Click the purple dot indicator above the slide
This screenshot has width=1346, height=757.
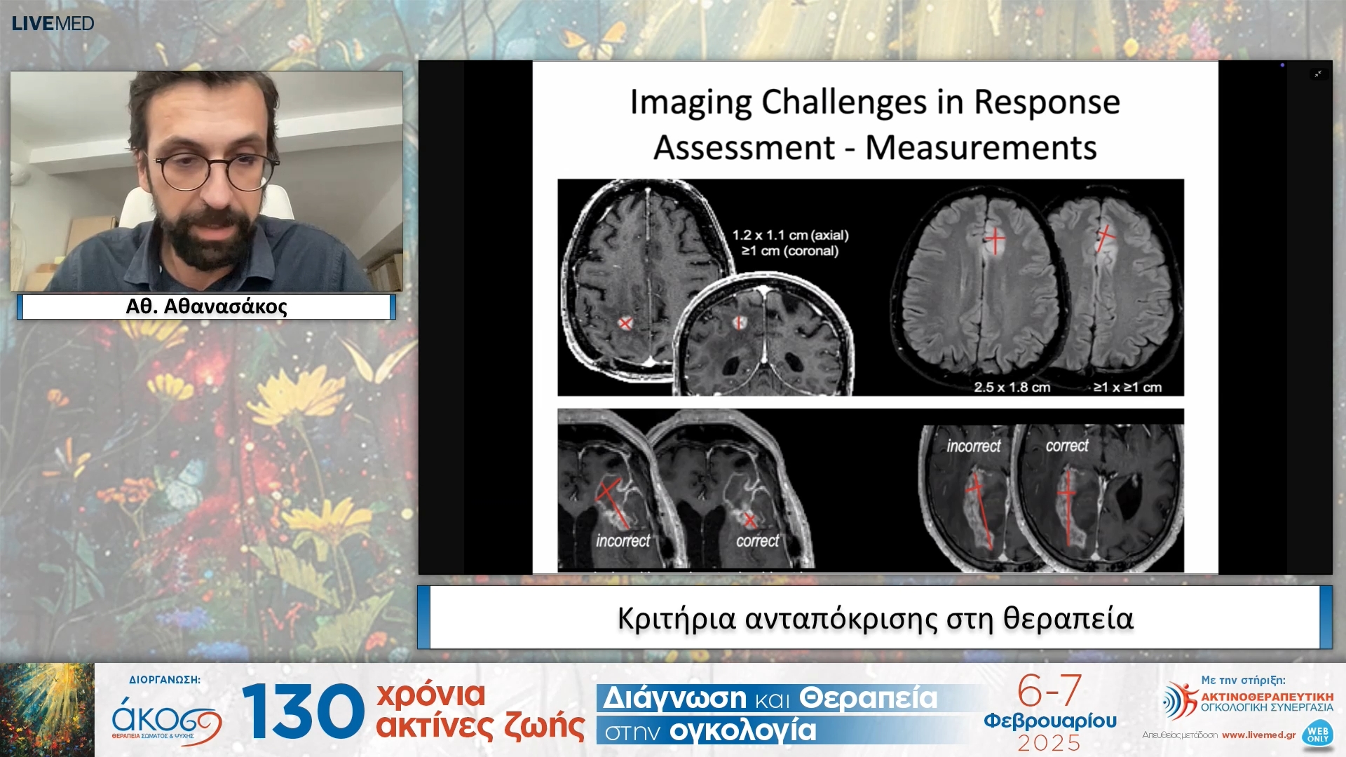1282,65
